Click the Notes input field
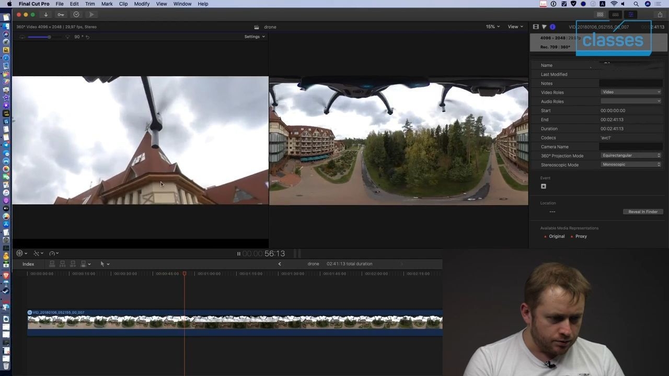This screenshot has height=376, width=669. pyautogui.click(x=631, y=83)
